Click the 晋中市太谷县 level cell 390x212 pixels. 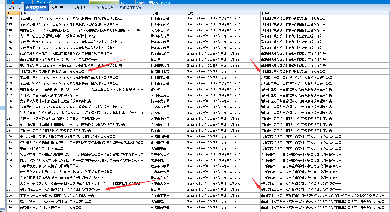[x=168, y=36]
